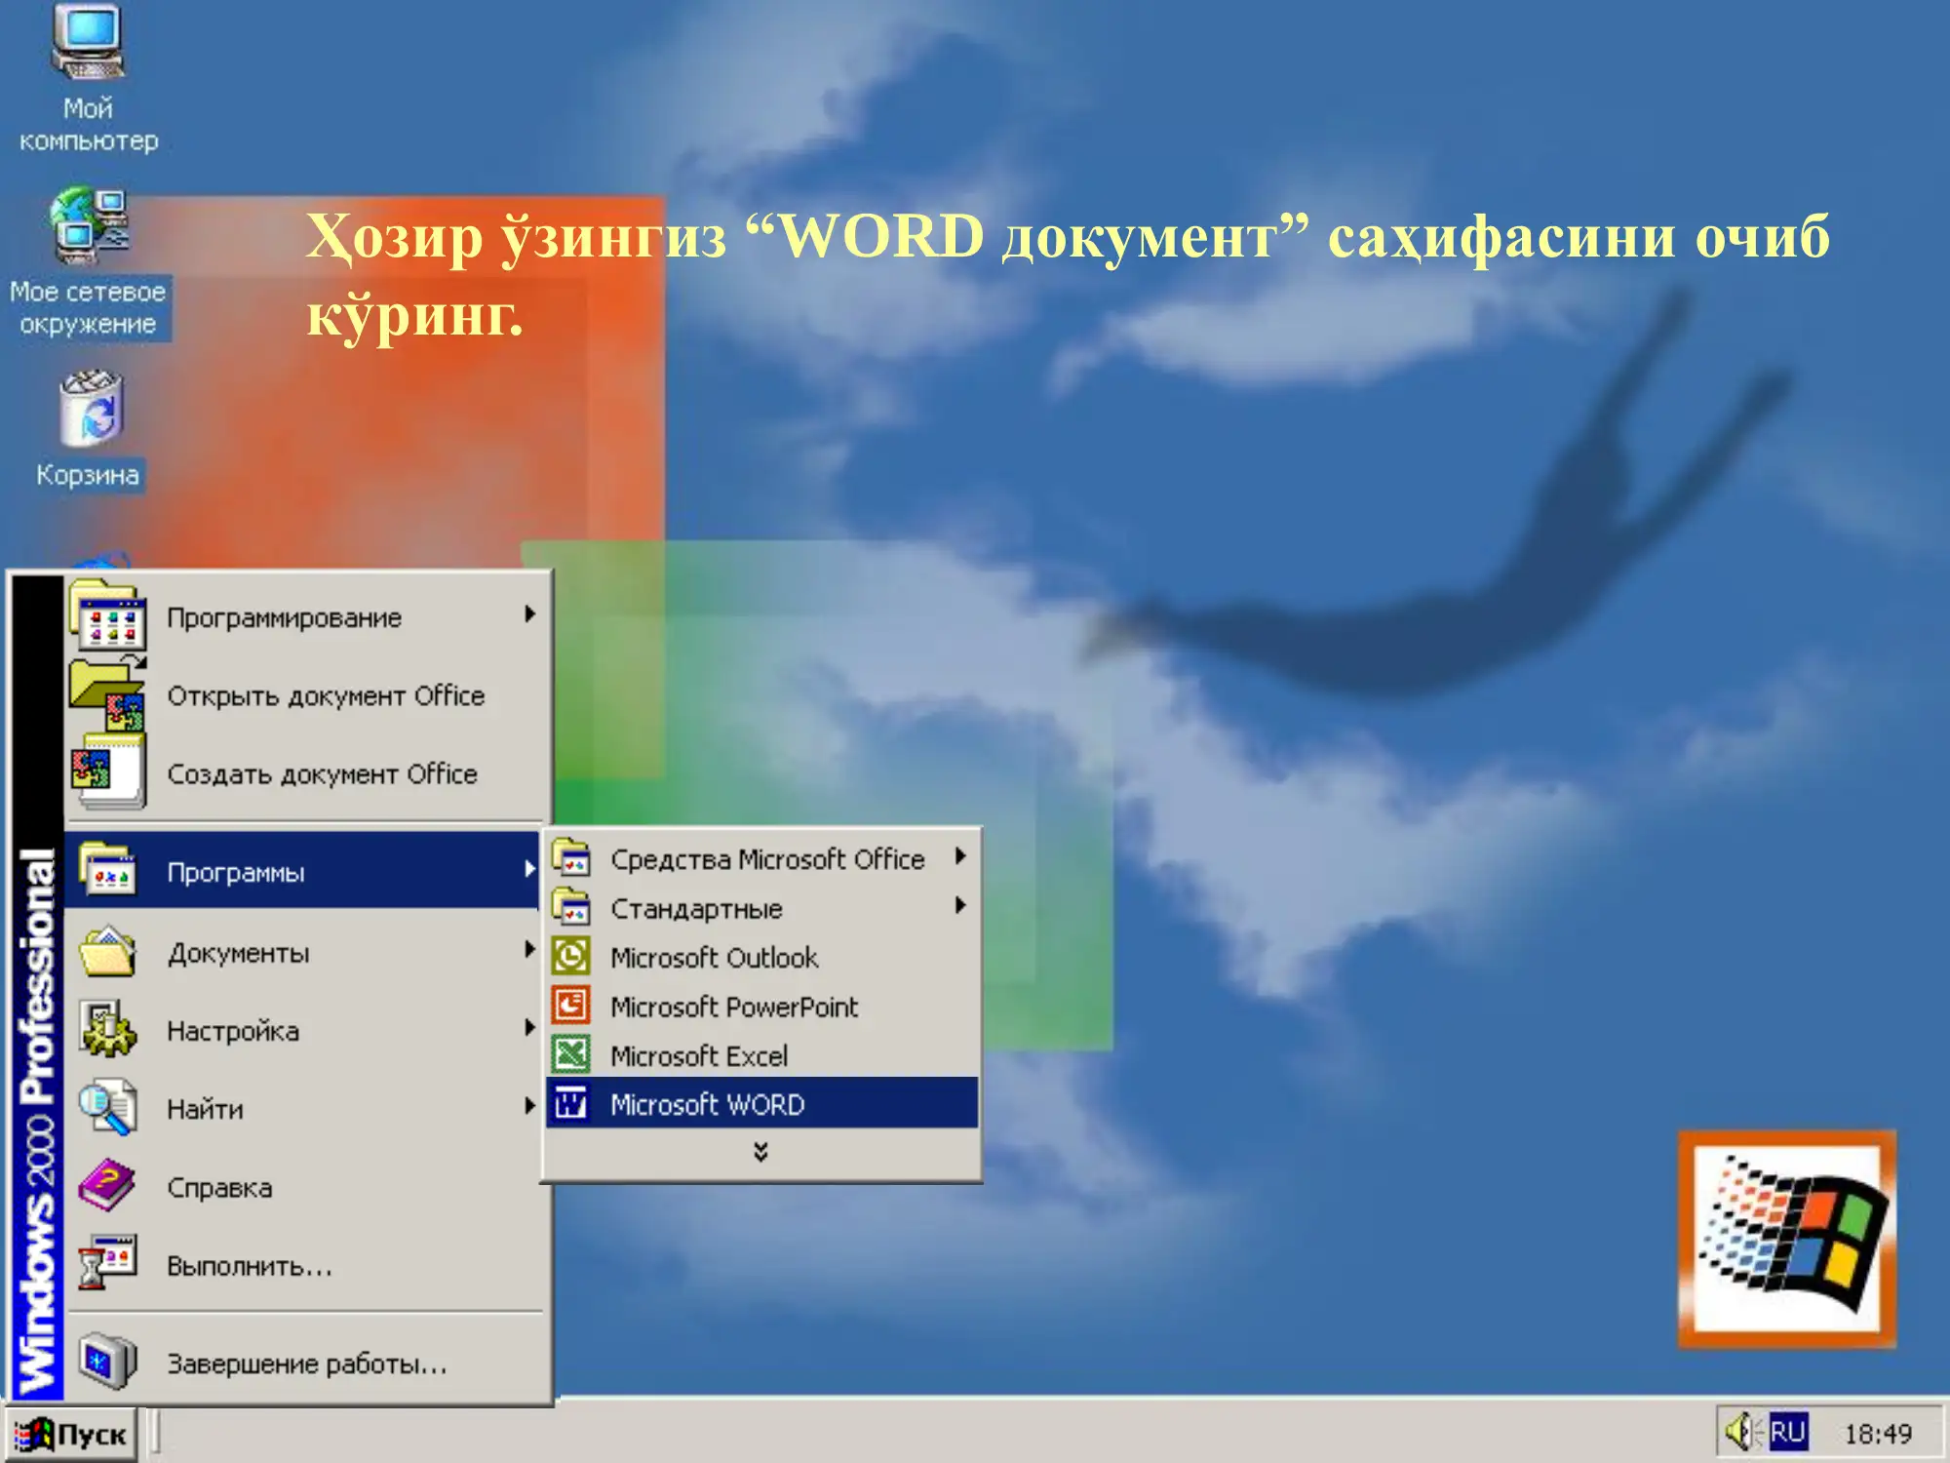Image resolution: width=1950 pixels, height=1463 pixels.
Task: Open the Мое сетевое окружение icon
Action: click(x=90, y=226)
